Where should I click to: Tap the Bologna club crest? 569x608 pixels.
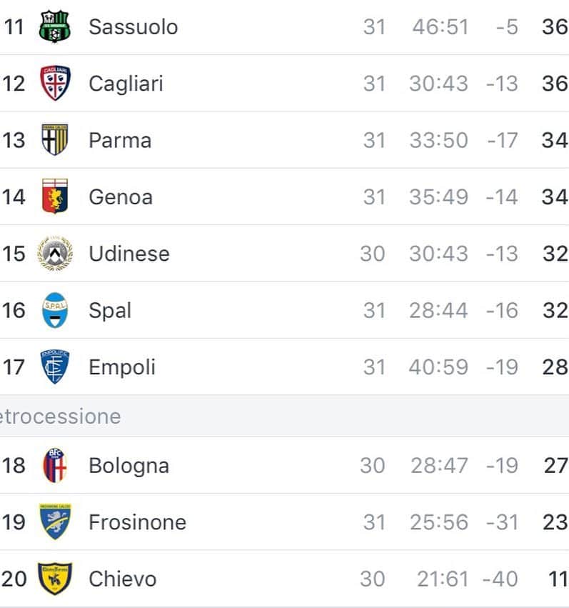pos(54,465)
